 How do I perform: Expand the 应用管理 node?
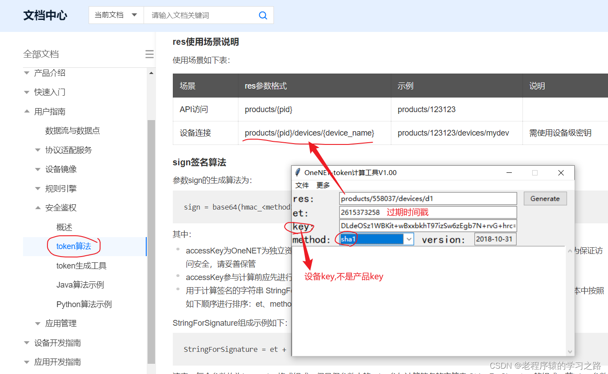tap(38, 323)
